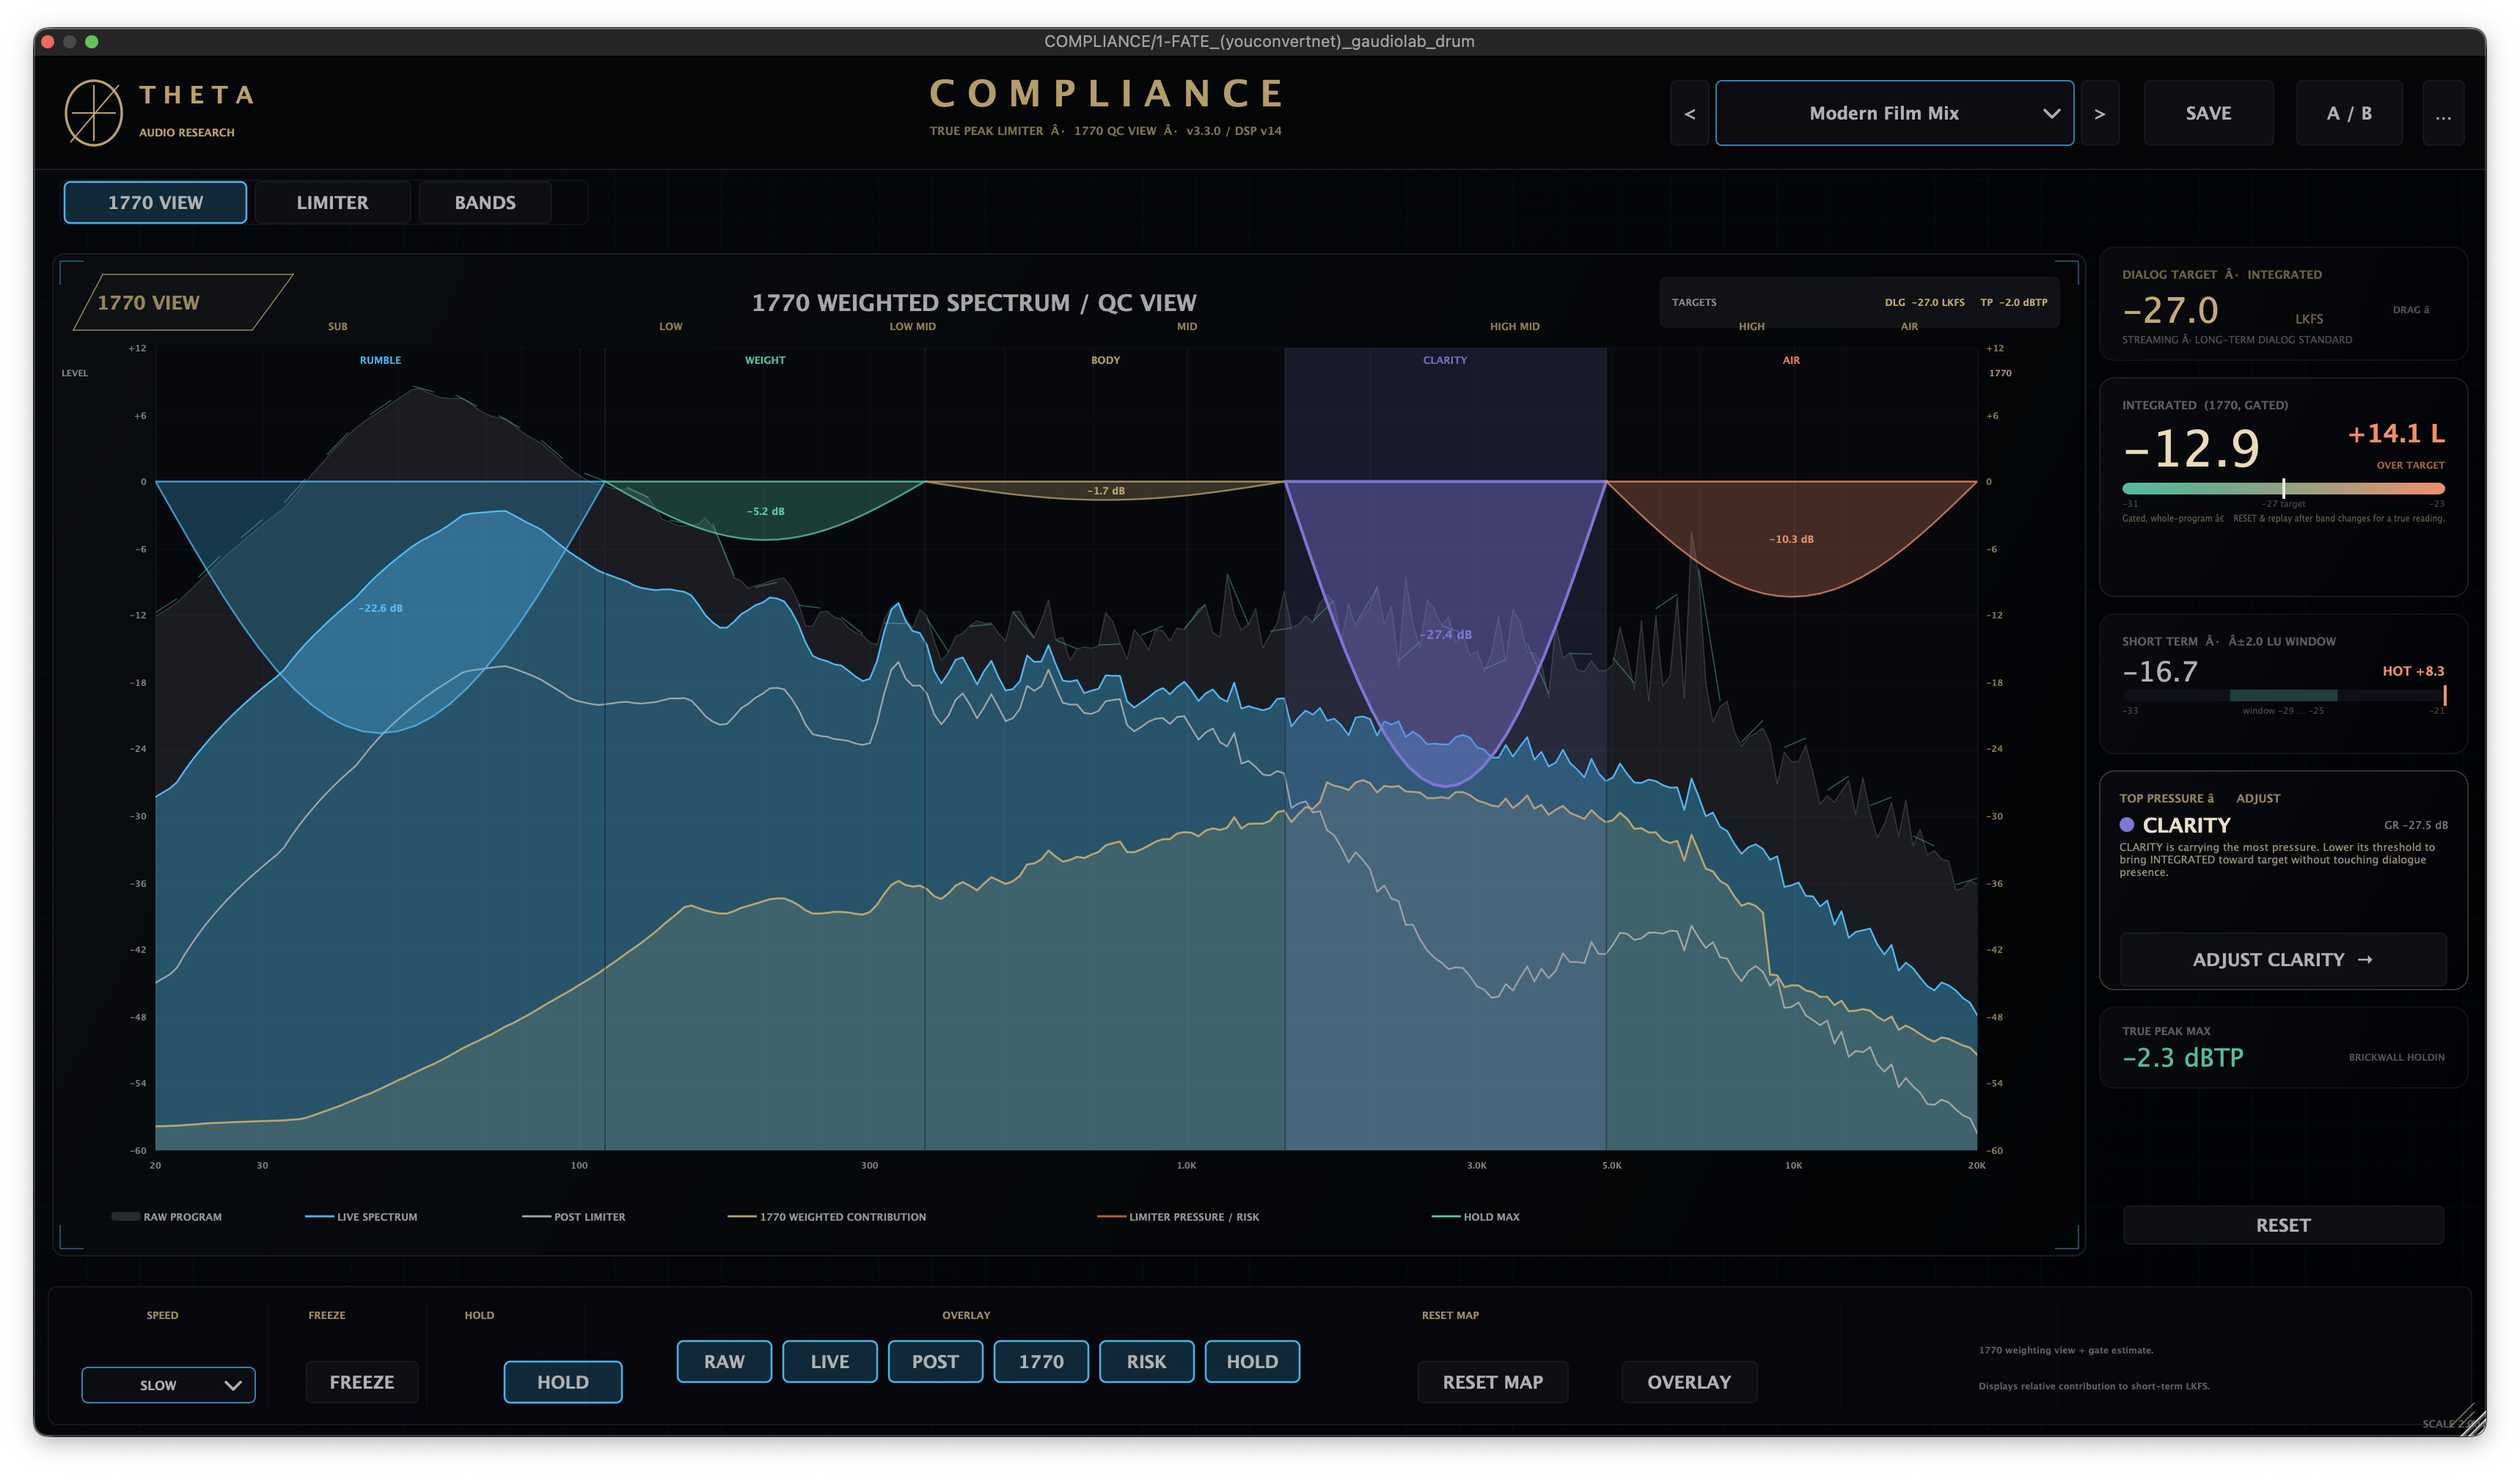Click the POST LIMITER legend entry
Viewport: 2520px width, 1476px height.
pyautogui.click(x=574, y=1216)
